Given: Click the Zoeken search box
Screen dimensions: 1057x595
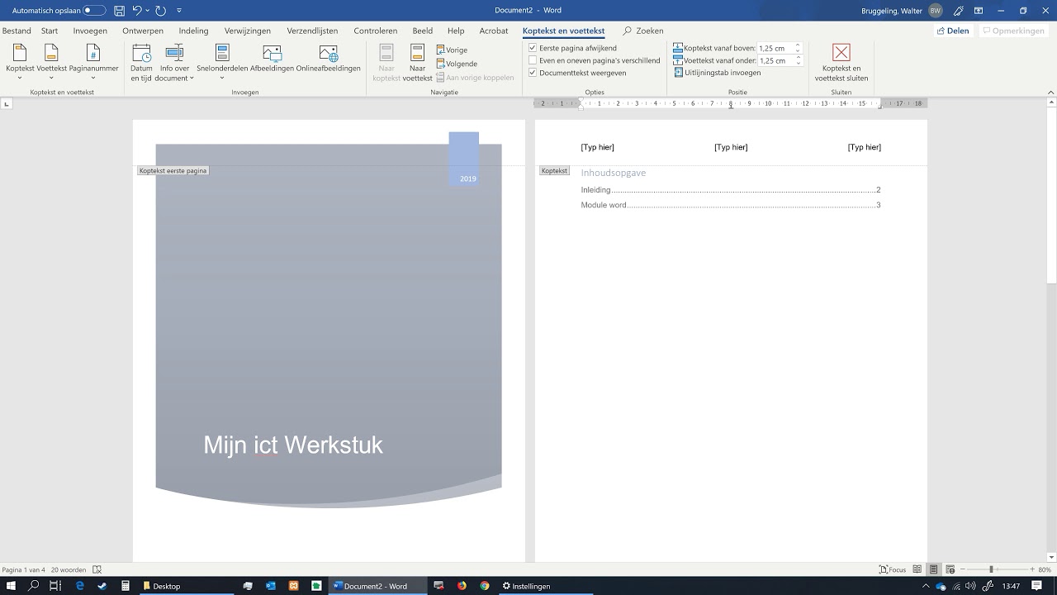Looking at the screenshot, I should pyautogui.click(x=643, y=31).
